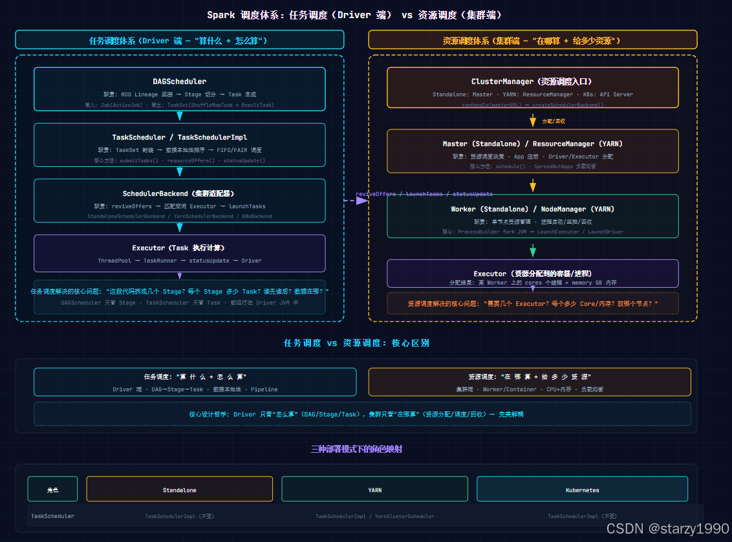Click the "三种部署模式下的角色映射" heading

click(356, 449)
